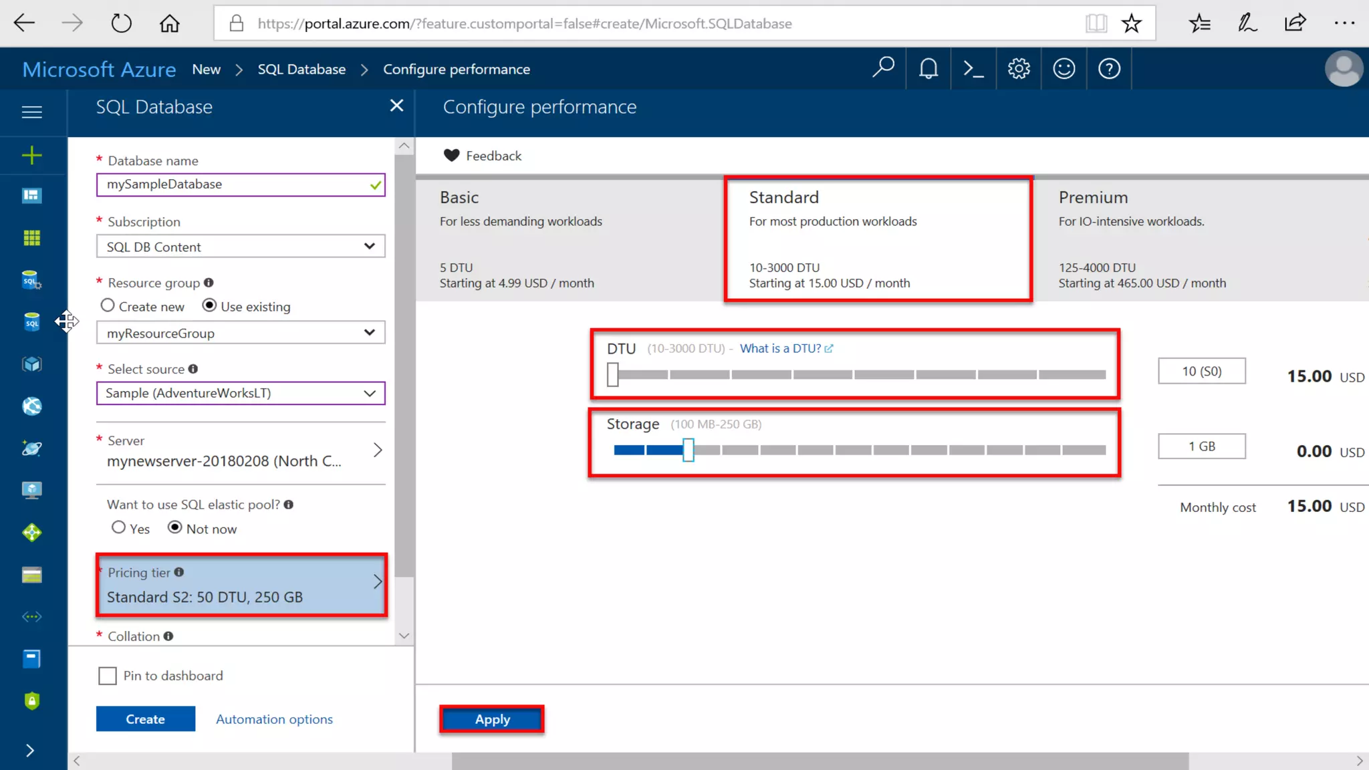
Task: Launch Azure Cloud Shell
Action: click(x=973, y=68)
